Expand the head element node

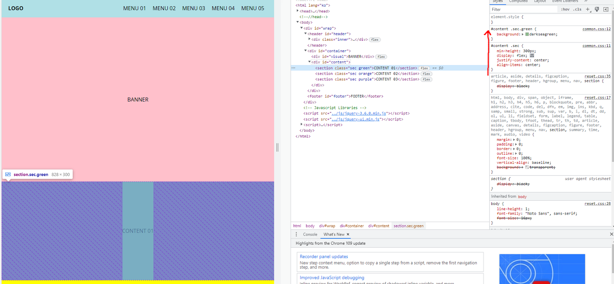(298, 11)
